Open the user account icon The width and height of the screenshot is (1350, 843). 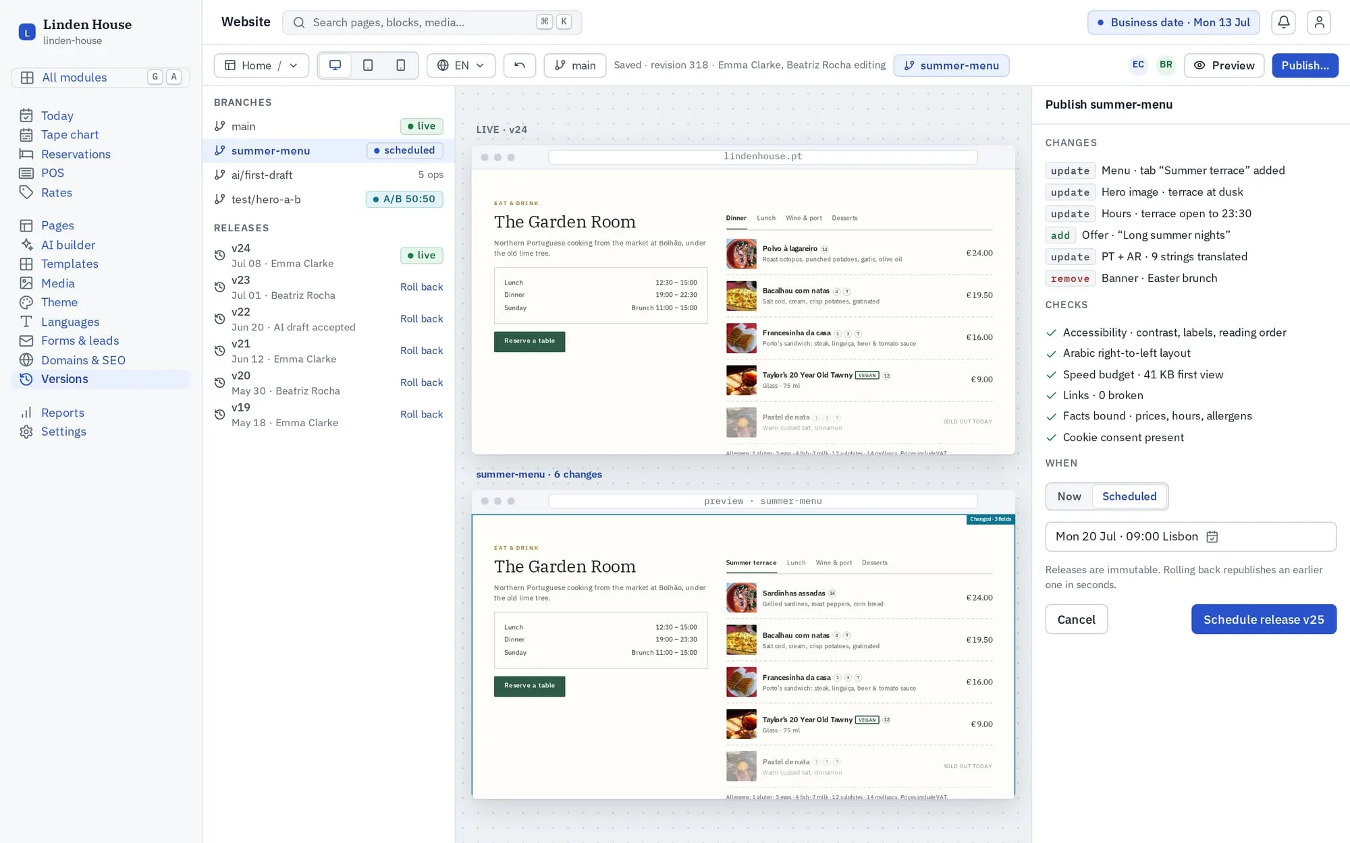(1319, 22)
